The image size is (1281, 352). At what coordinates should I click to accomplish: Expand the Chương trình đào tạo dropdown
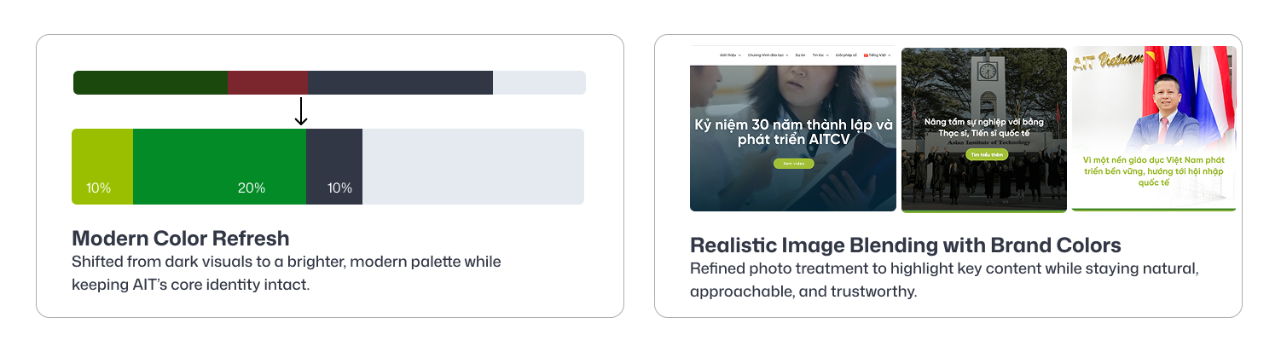768,55
